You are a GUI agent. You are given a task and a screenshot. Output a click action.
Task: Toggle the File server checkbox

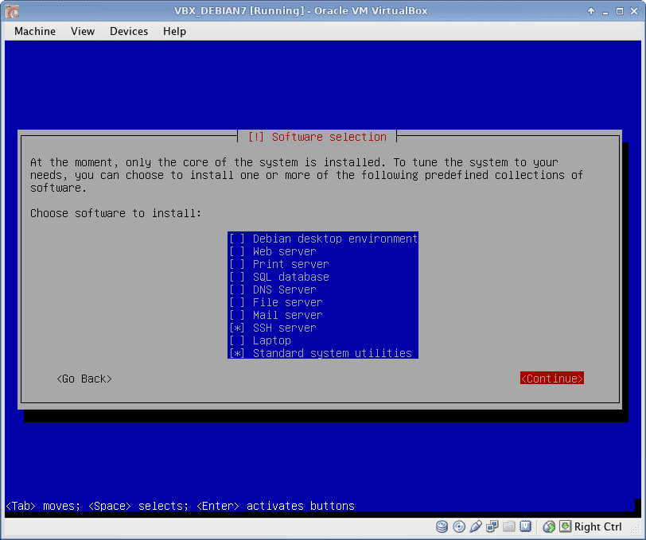coord(237,302)
